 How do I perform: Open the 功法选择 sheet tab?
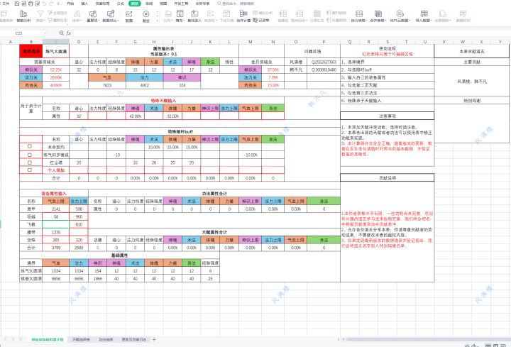[106, 339]
